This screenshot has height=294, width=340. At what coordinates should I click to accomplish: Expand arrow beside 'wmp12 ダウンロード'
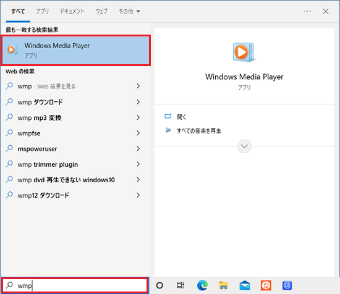pos(138,195)
